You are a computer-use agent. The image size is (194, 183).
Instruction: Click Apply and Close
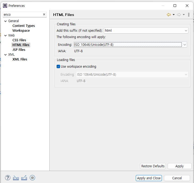tap(149, 178)
